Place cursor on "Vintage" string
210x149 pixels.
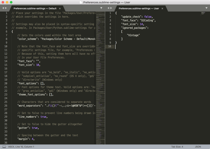coord(133,35)
